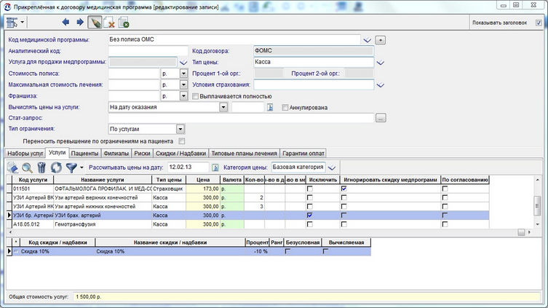The image size is (548, 308).
Task: Click the refresh icon in services toolbar
Action: (x=56, y=167)
